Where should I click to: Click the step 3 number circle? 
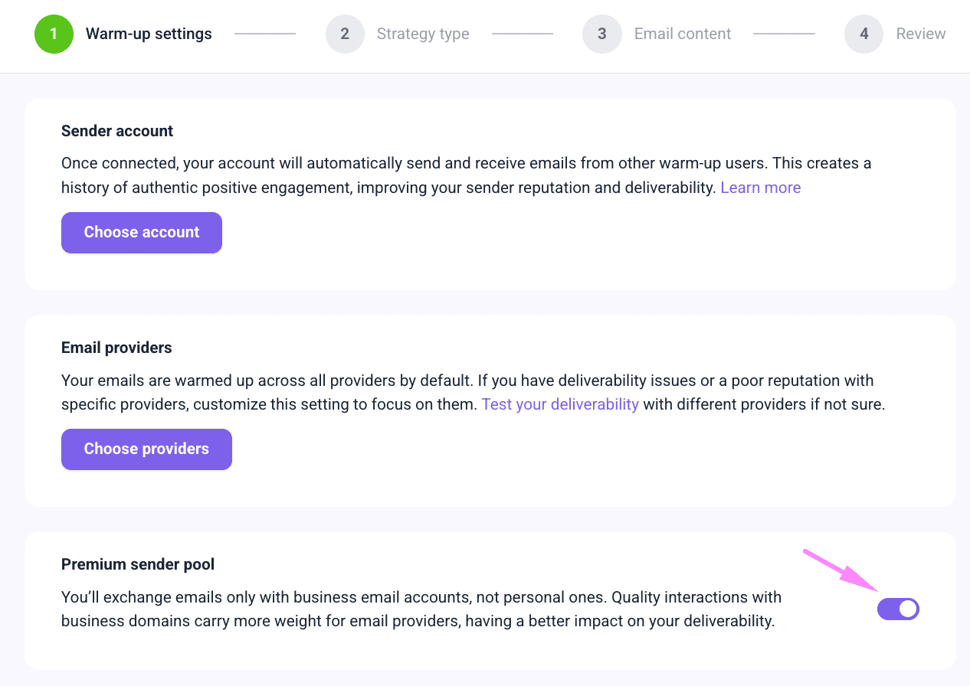click(601, 34)
